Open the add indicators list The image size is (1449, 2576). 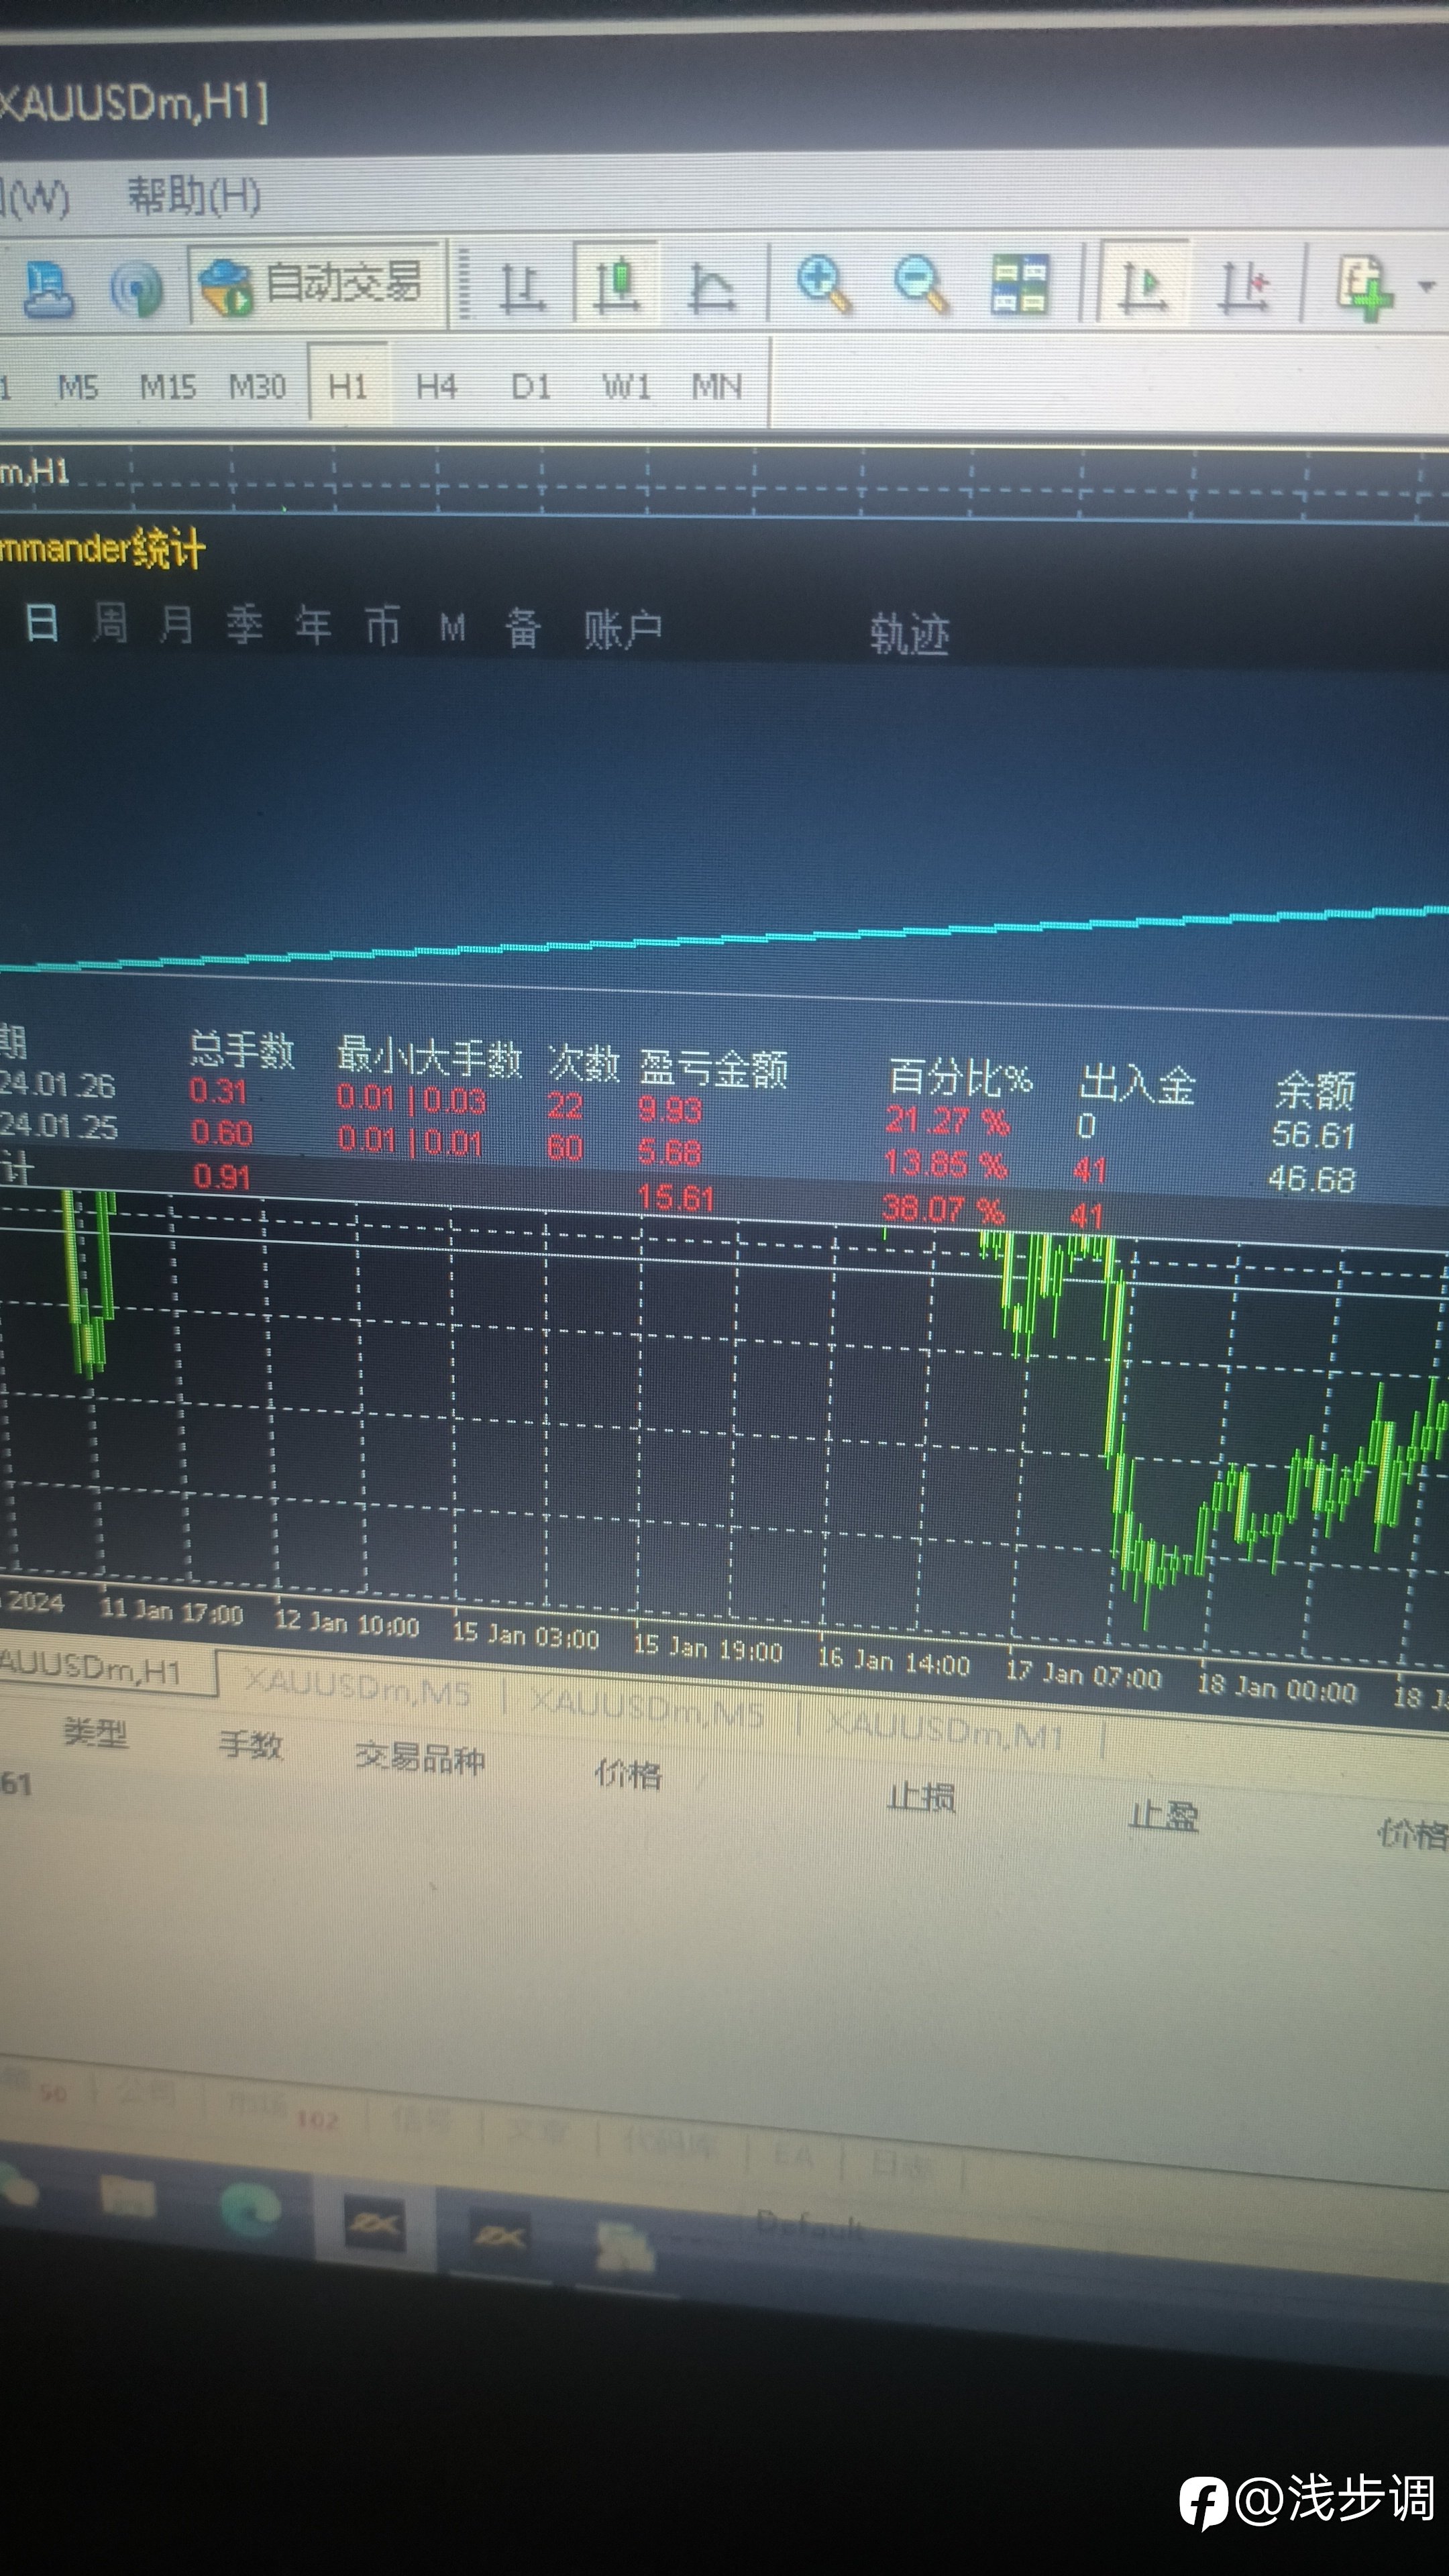(1365, 287)
